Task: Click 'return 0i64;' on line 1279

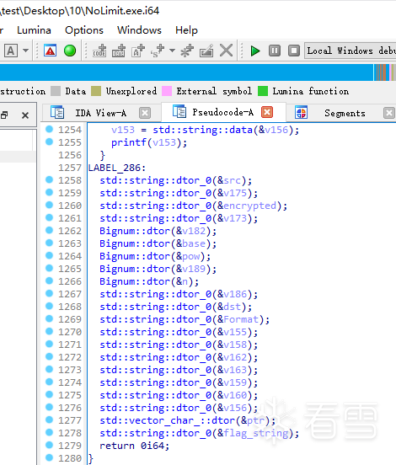Action: pyautogui.click(x=134, y=446)
